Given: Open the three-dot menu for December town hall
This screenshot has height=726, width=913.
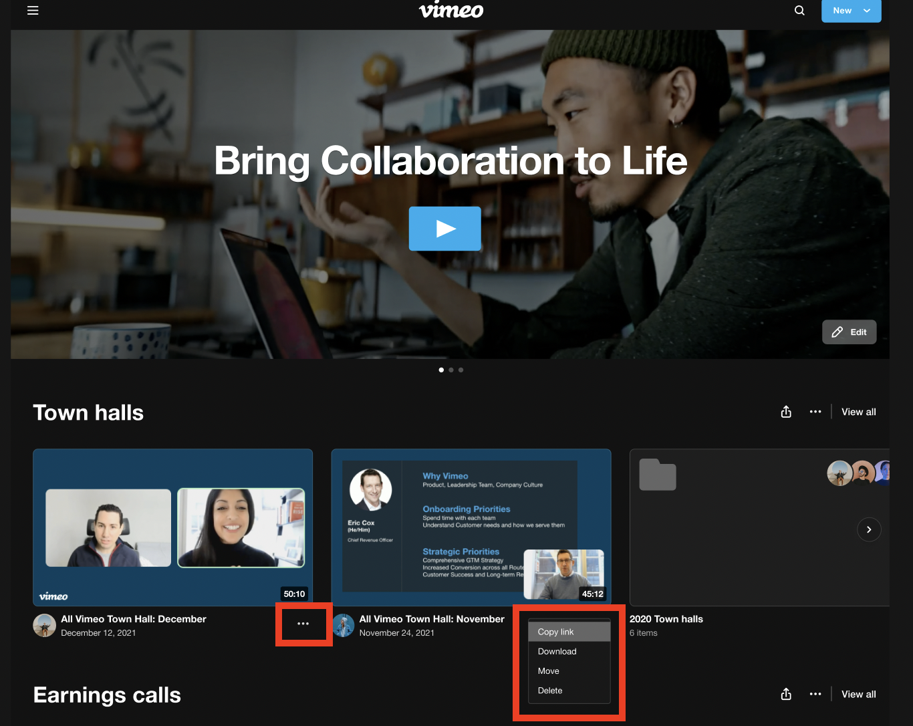Looking at the screenshot, I should (x=303, y=623).
